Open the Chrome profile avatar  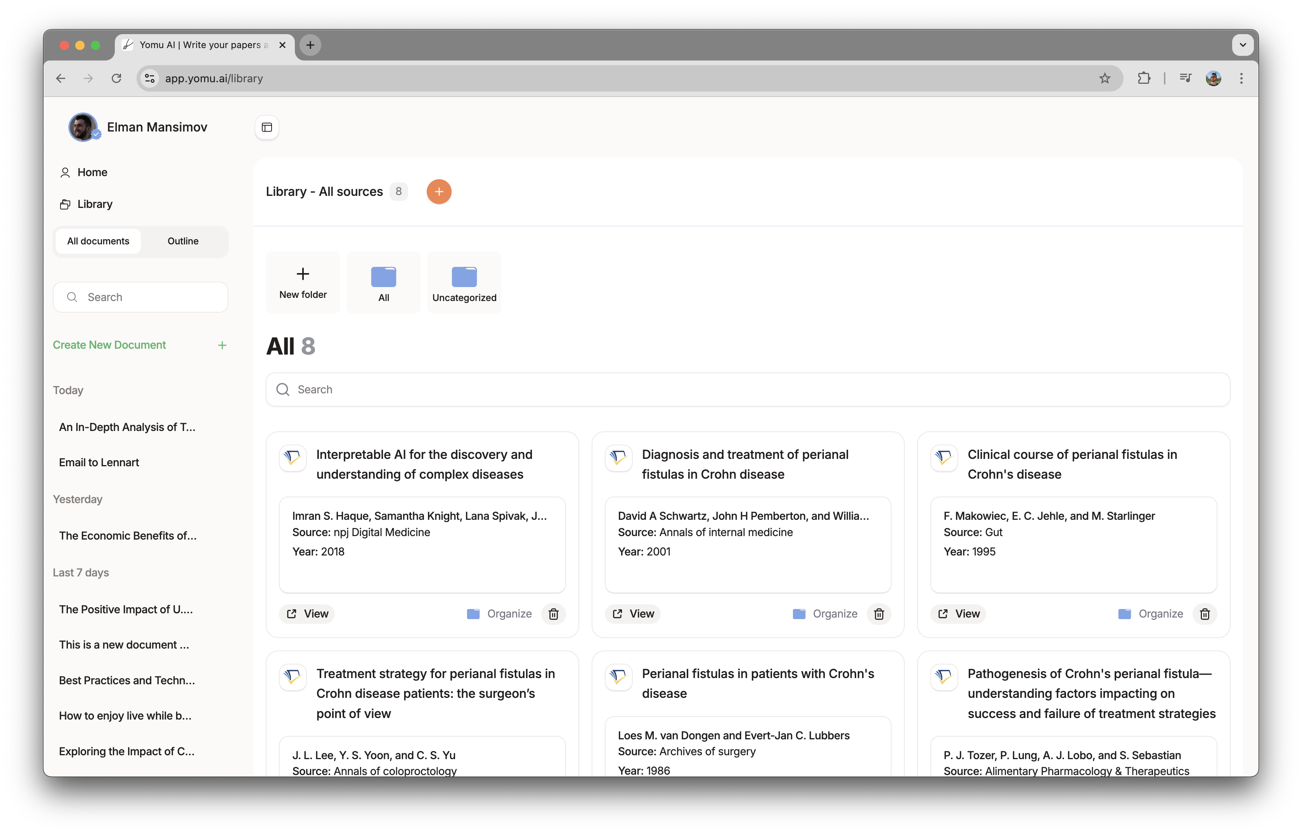click(1213, 78)
